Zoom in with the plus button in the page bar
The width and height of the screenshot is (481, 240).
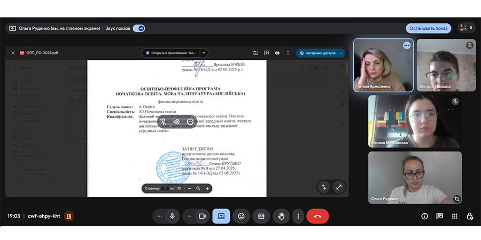207,189
